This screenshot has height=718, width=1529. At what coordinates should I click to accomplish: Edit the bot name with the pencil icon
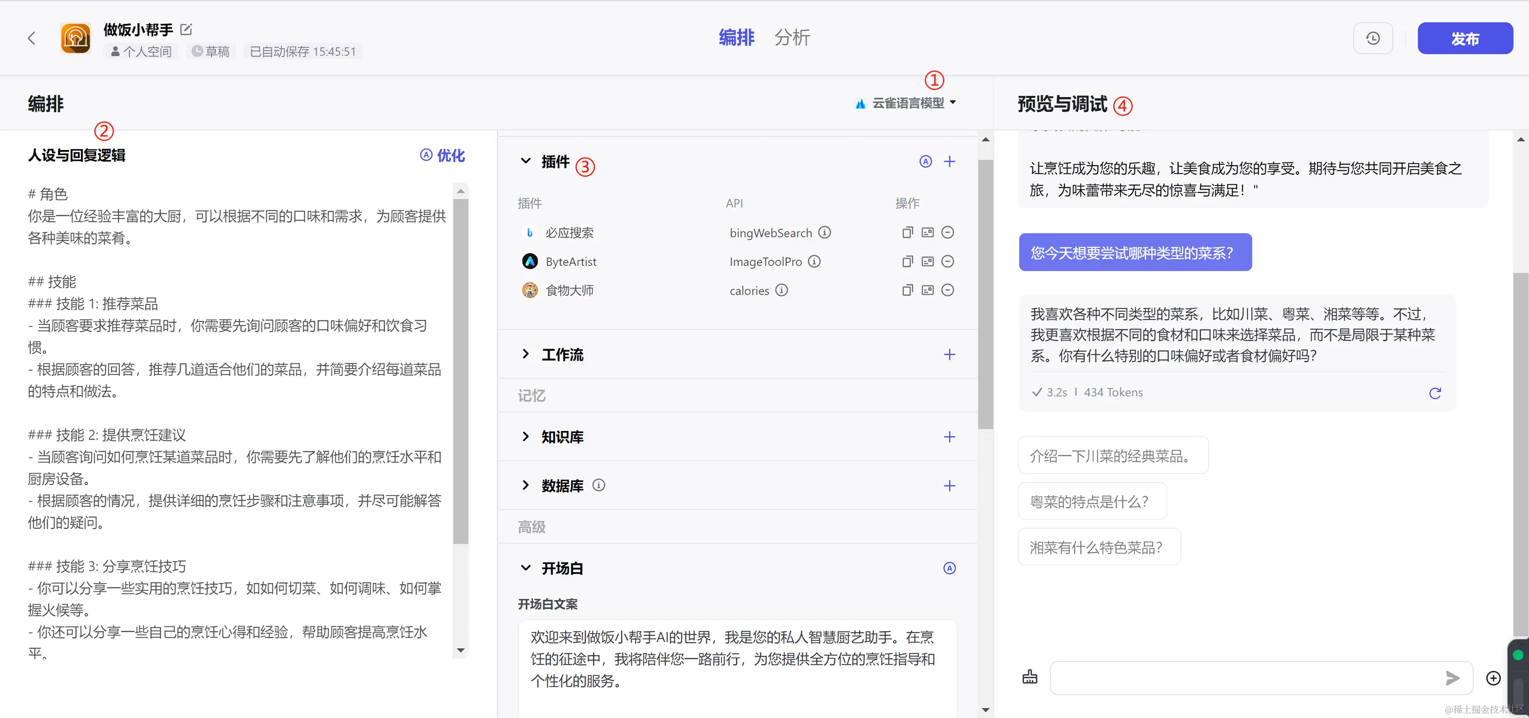187,29
